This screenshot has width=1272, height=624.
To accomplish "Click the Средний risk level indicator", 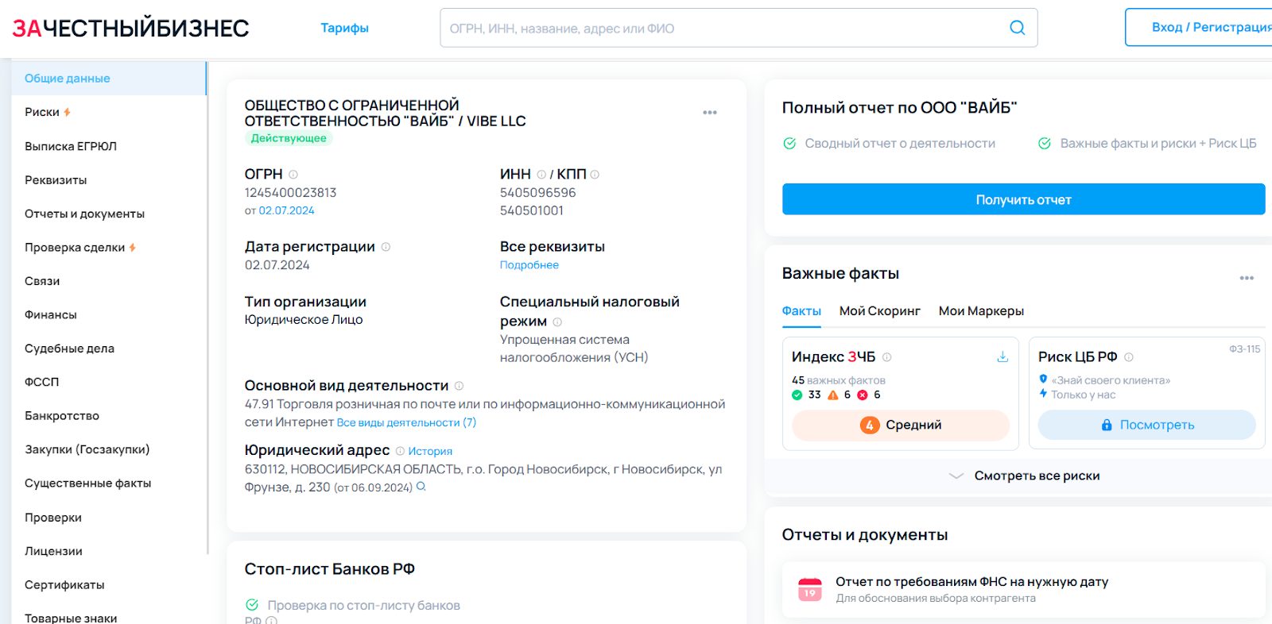I will pyautogui.click(x=900, y=425).
